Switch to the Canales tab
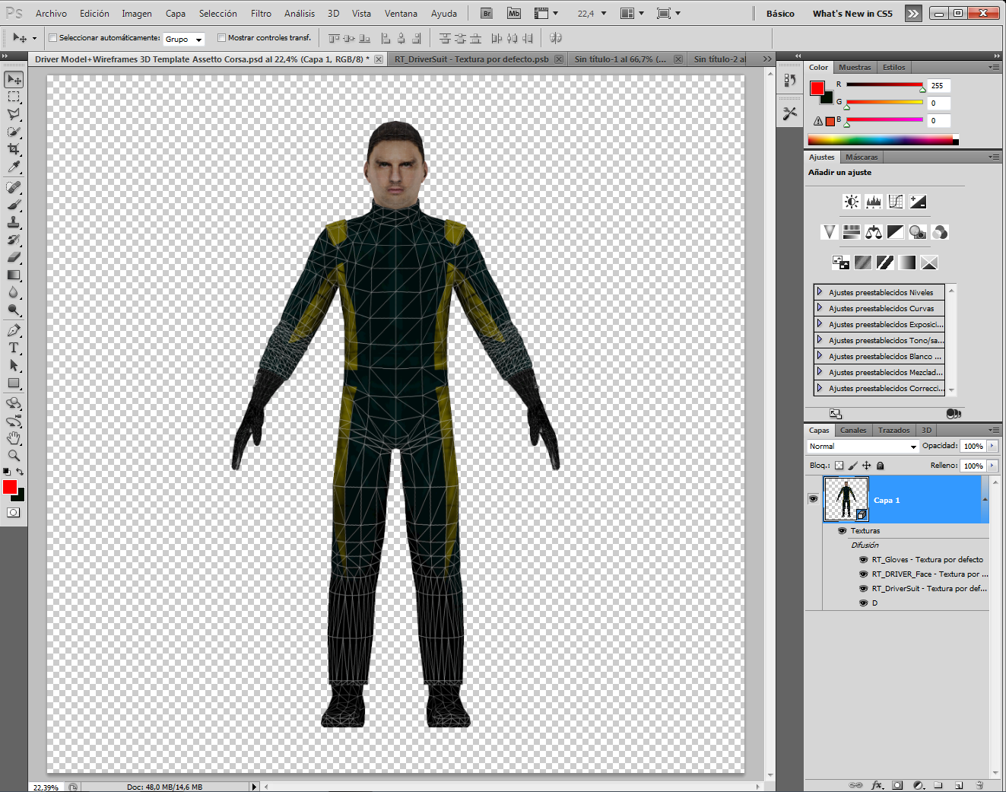The image size is (1006, 792). click(853, 431)
